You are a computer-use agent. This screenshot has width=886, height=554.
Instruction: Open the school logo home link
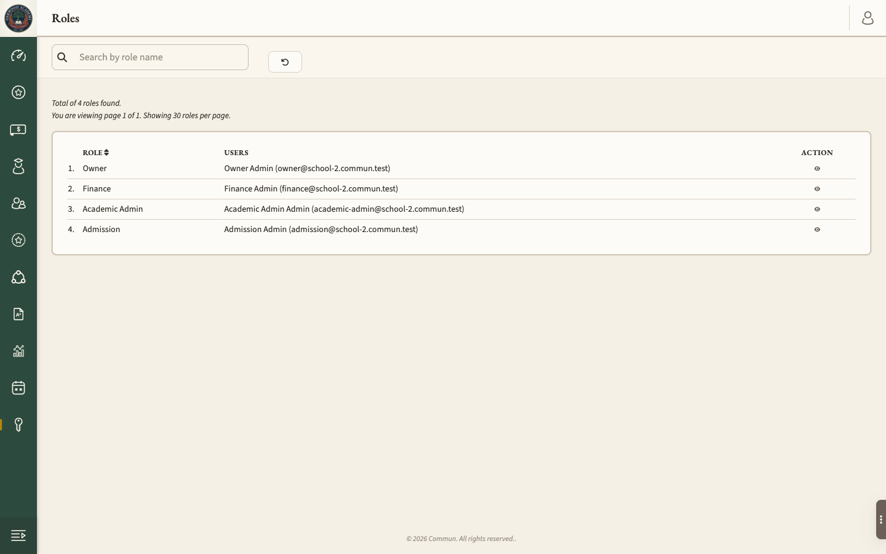pos(18,18)
